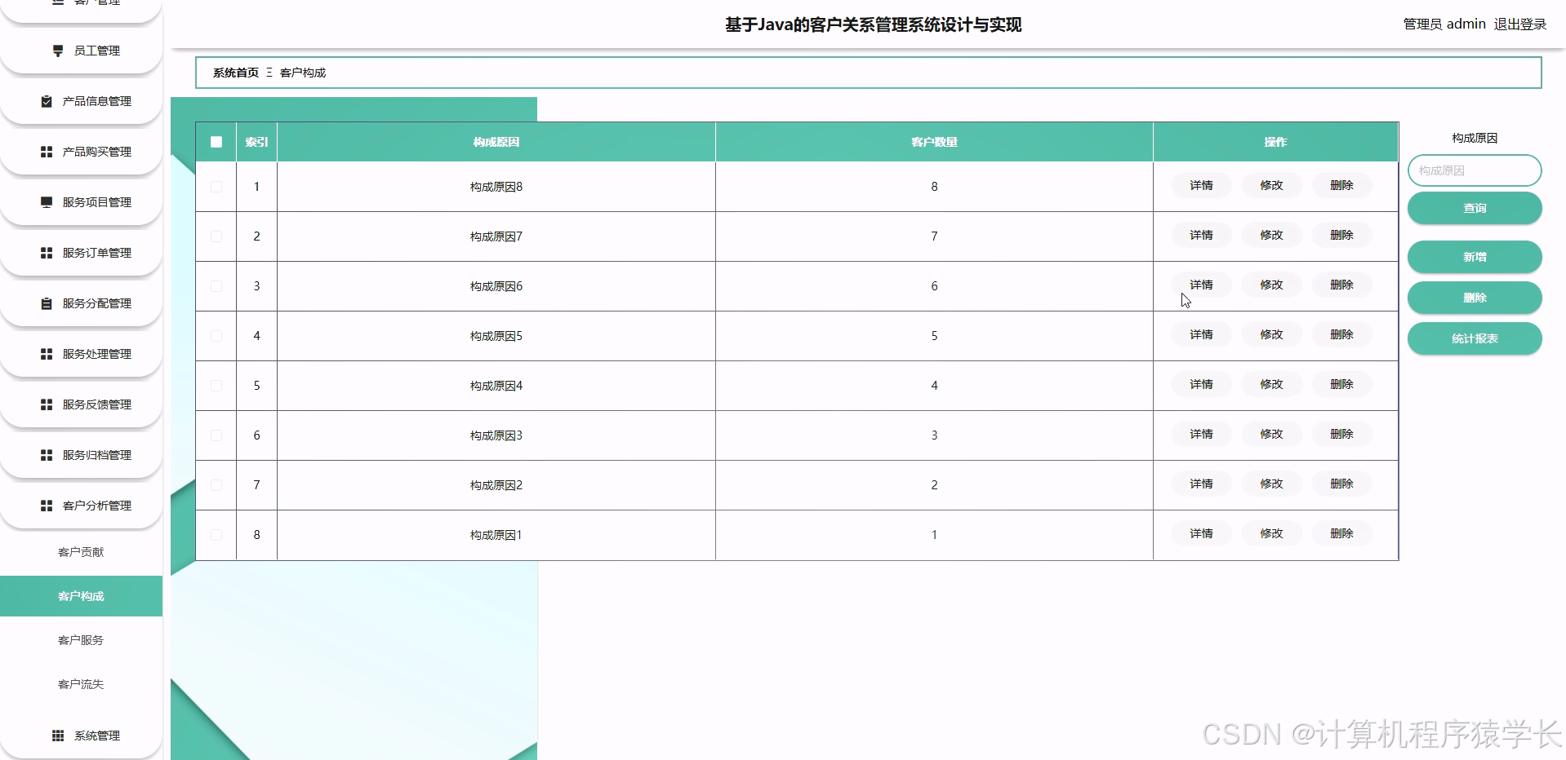Click 删除 for 构成原因8

click(x=1341, y=186)
